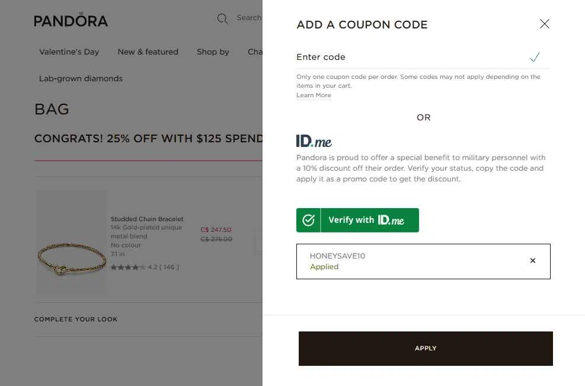The height and width of the screenshot is (386, 585).
Task: Click the Search text field
Action: [x=249, y=18]
